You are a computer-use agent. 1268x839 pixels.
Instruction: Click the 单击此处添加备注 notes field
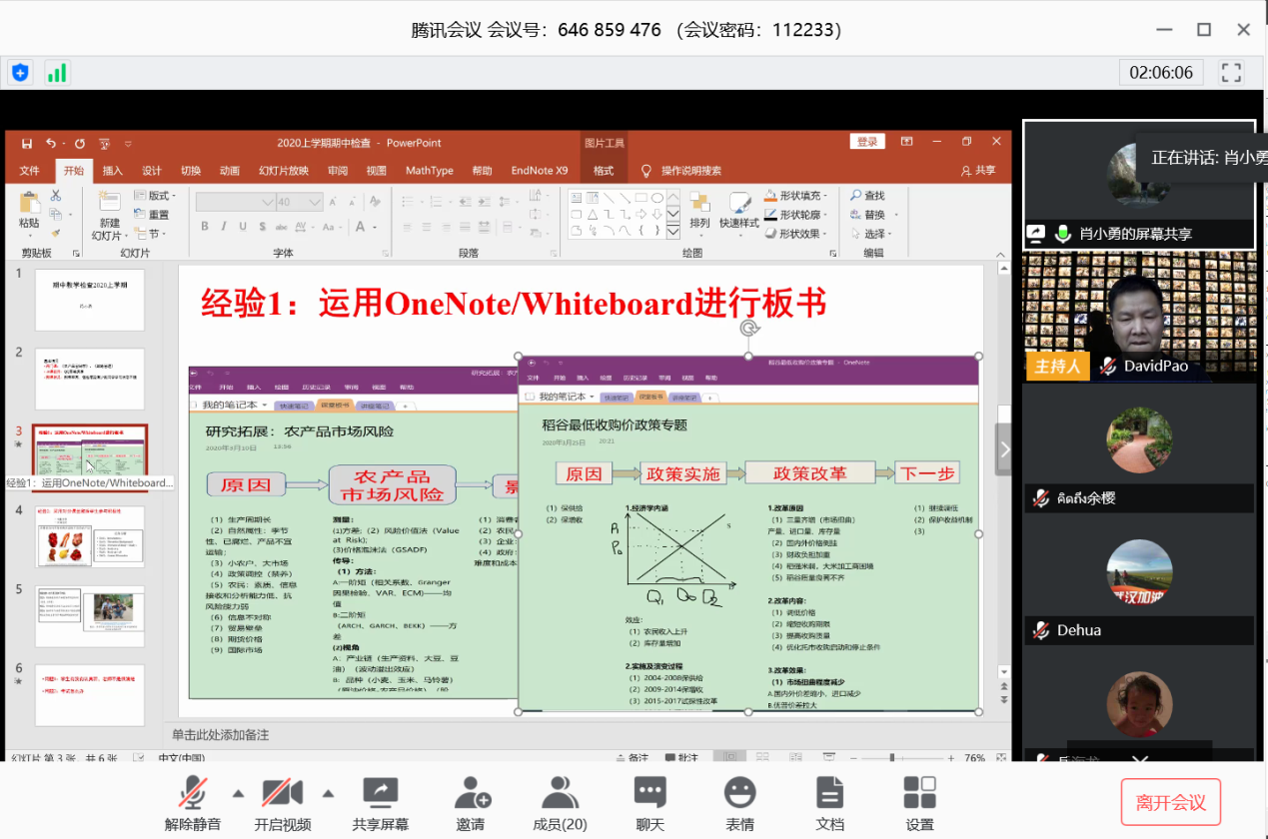[220, 735]
